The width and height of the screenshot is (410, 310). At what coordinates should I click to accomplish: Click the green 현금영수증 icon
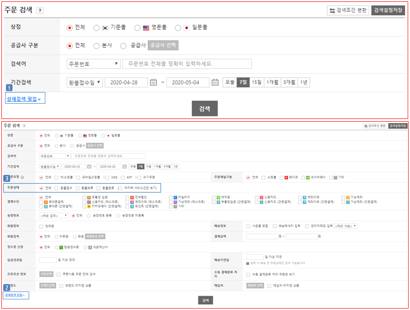(62, 247)
